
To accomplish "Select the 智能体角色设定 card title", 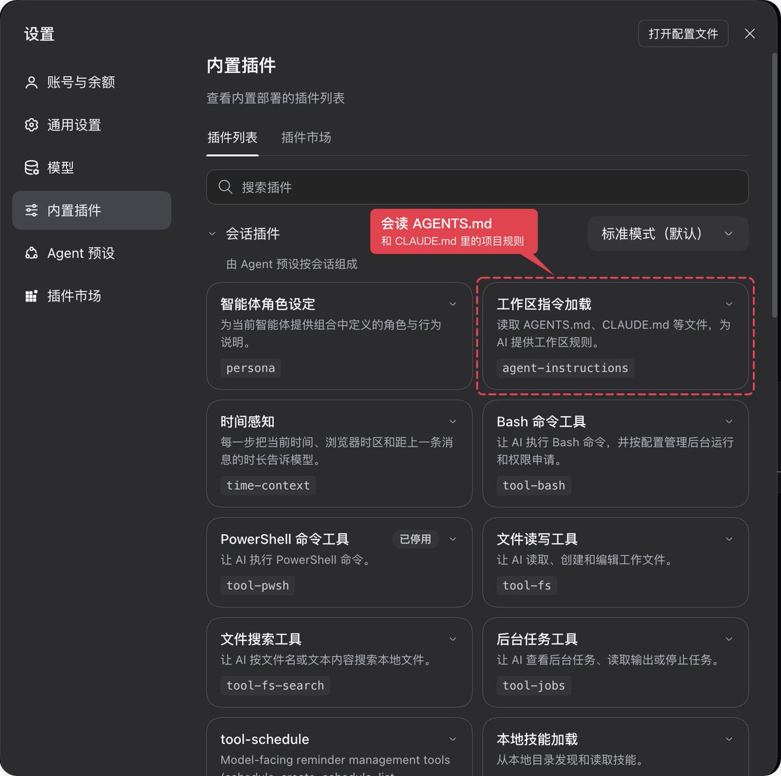I will click(x=267, y=304).
